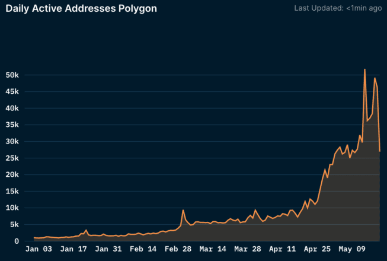Click the 'Jan 31' x-axis date
The image size is (387, 261).
pos(108,249)
